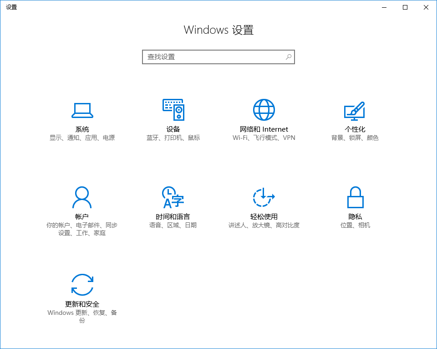Image resolution: width=437 pixels, height=349 pixels.
Task: Click the text Windows 更新、恢复、备份
Action: tap(82, 317)
